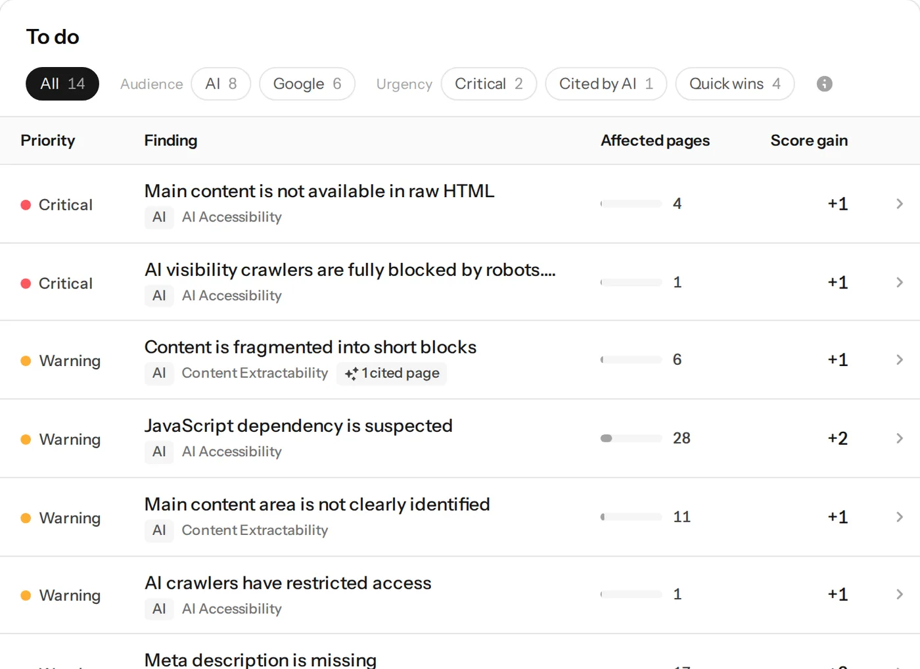
Task: Click 'Main content area is not clearly identified' title
Action: 317,505
